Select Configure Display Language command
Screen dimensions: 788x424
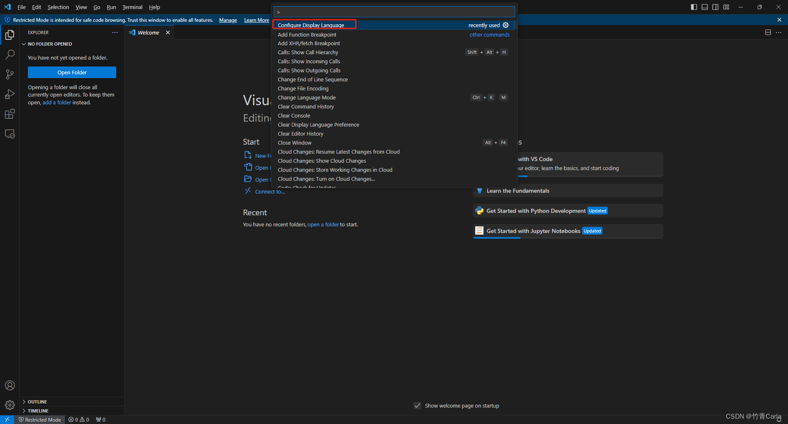click(x=393, y=25)
